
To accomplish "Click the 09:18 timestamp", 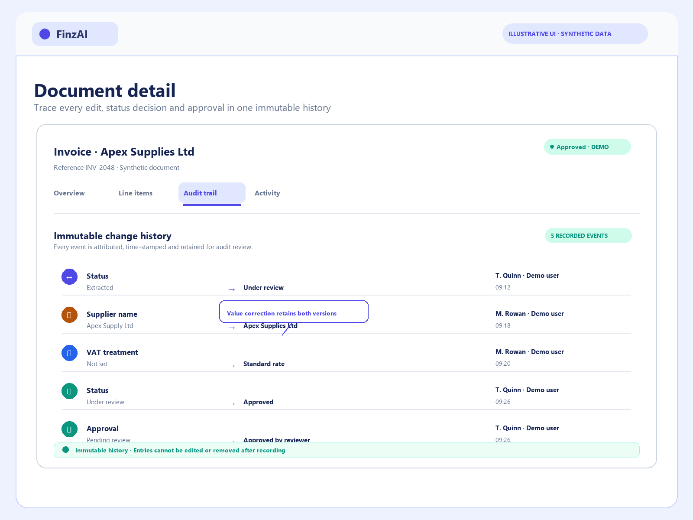I will pos(503,325).
